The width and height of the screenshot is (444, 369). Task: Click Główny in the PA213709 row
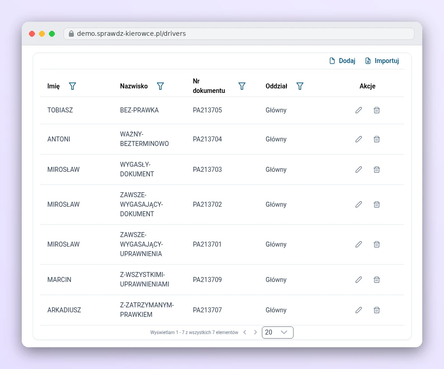point(276,280)
